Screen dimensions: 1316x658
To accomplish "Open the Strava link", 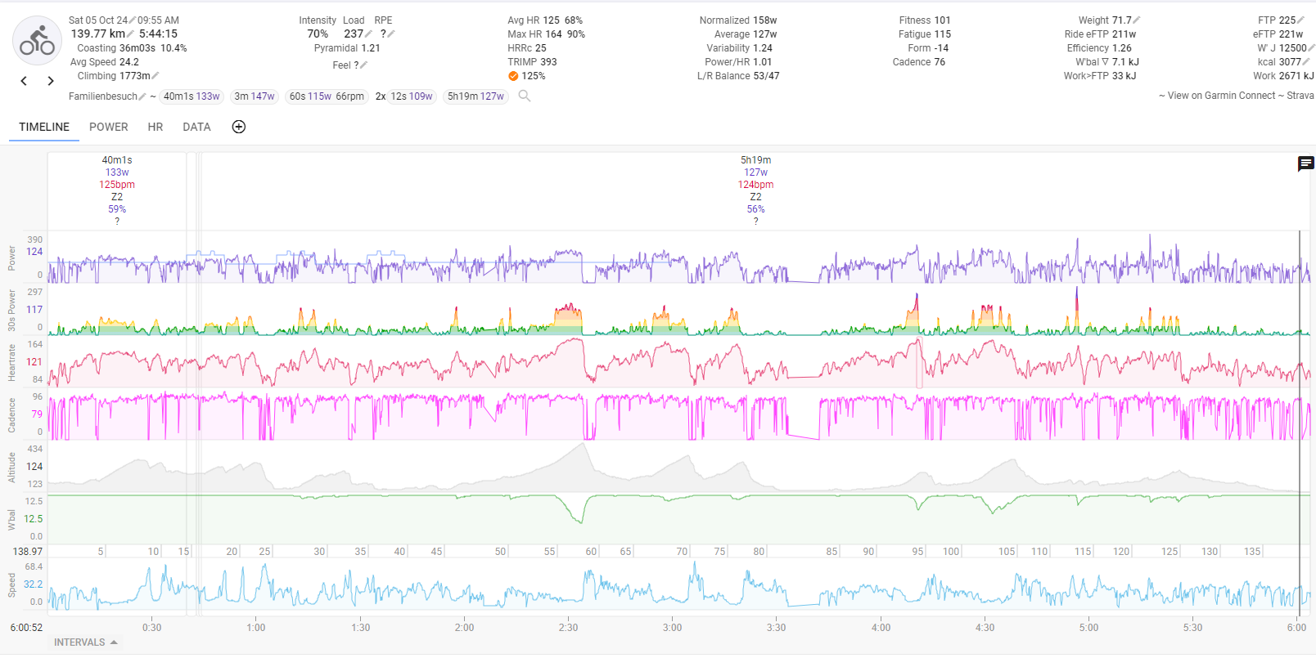I will pyautogui.click(x=1300, y=96).
